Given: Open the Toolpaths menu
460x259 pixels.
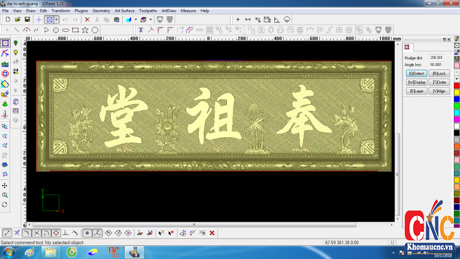Looking at the screenshot, I should [148, 11].
